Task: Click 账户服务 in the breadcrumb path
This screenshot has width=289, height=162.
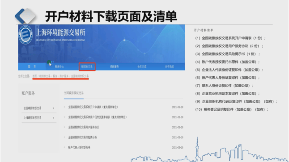Action: [64, 76]
